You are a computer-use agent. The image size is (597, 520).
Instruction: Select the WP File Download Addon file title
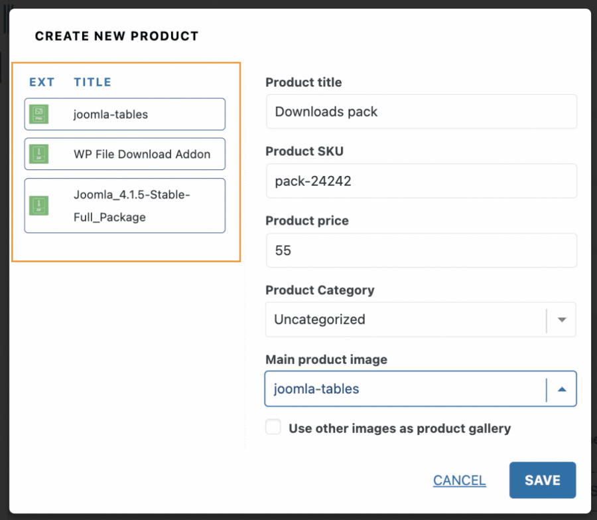coord(142,154)
